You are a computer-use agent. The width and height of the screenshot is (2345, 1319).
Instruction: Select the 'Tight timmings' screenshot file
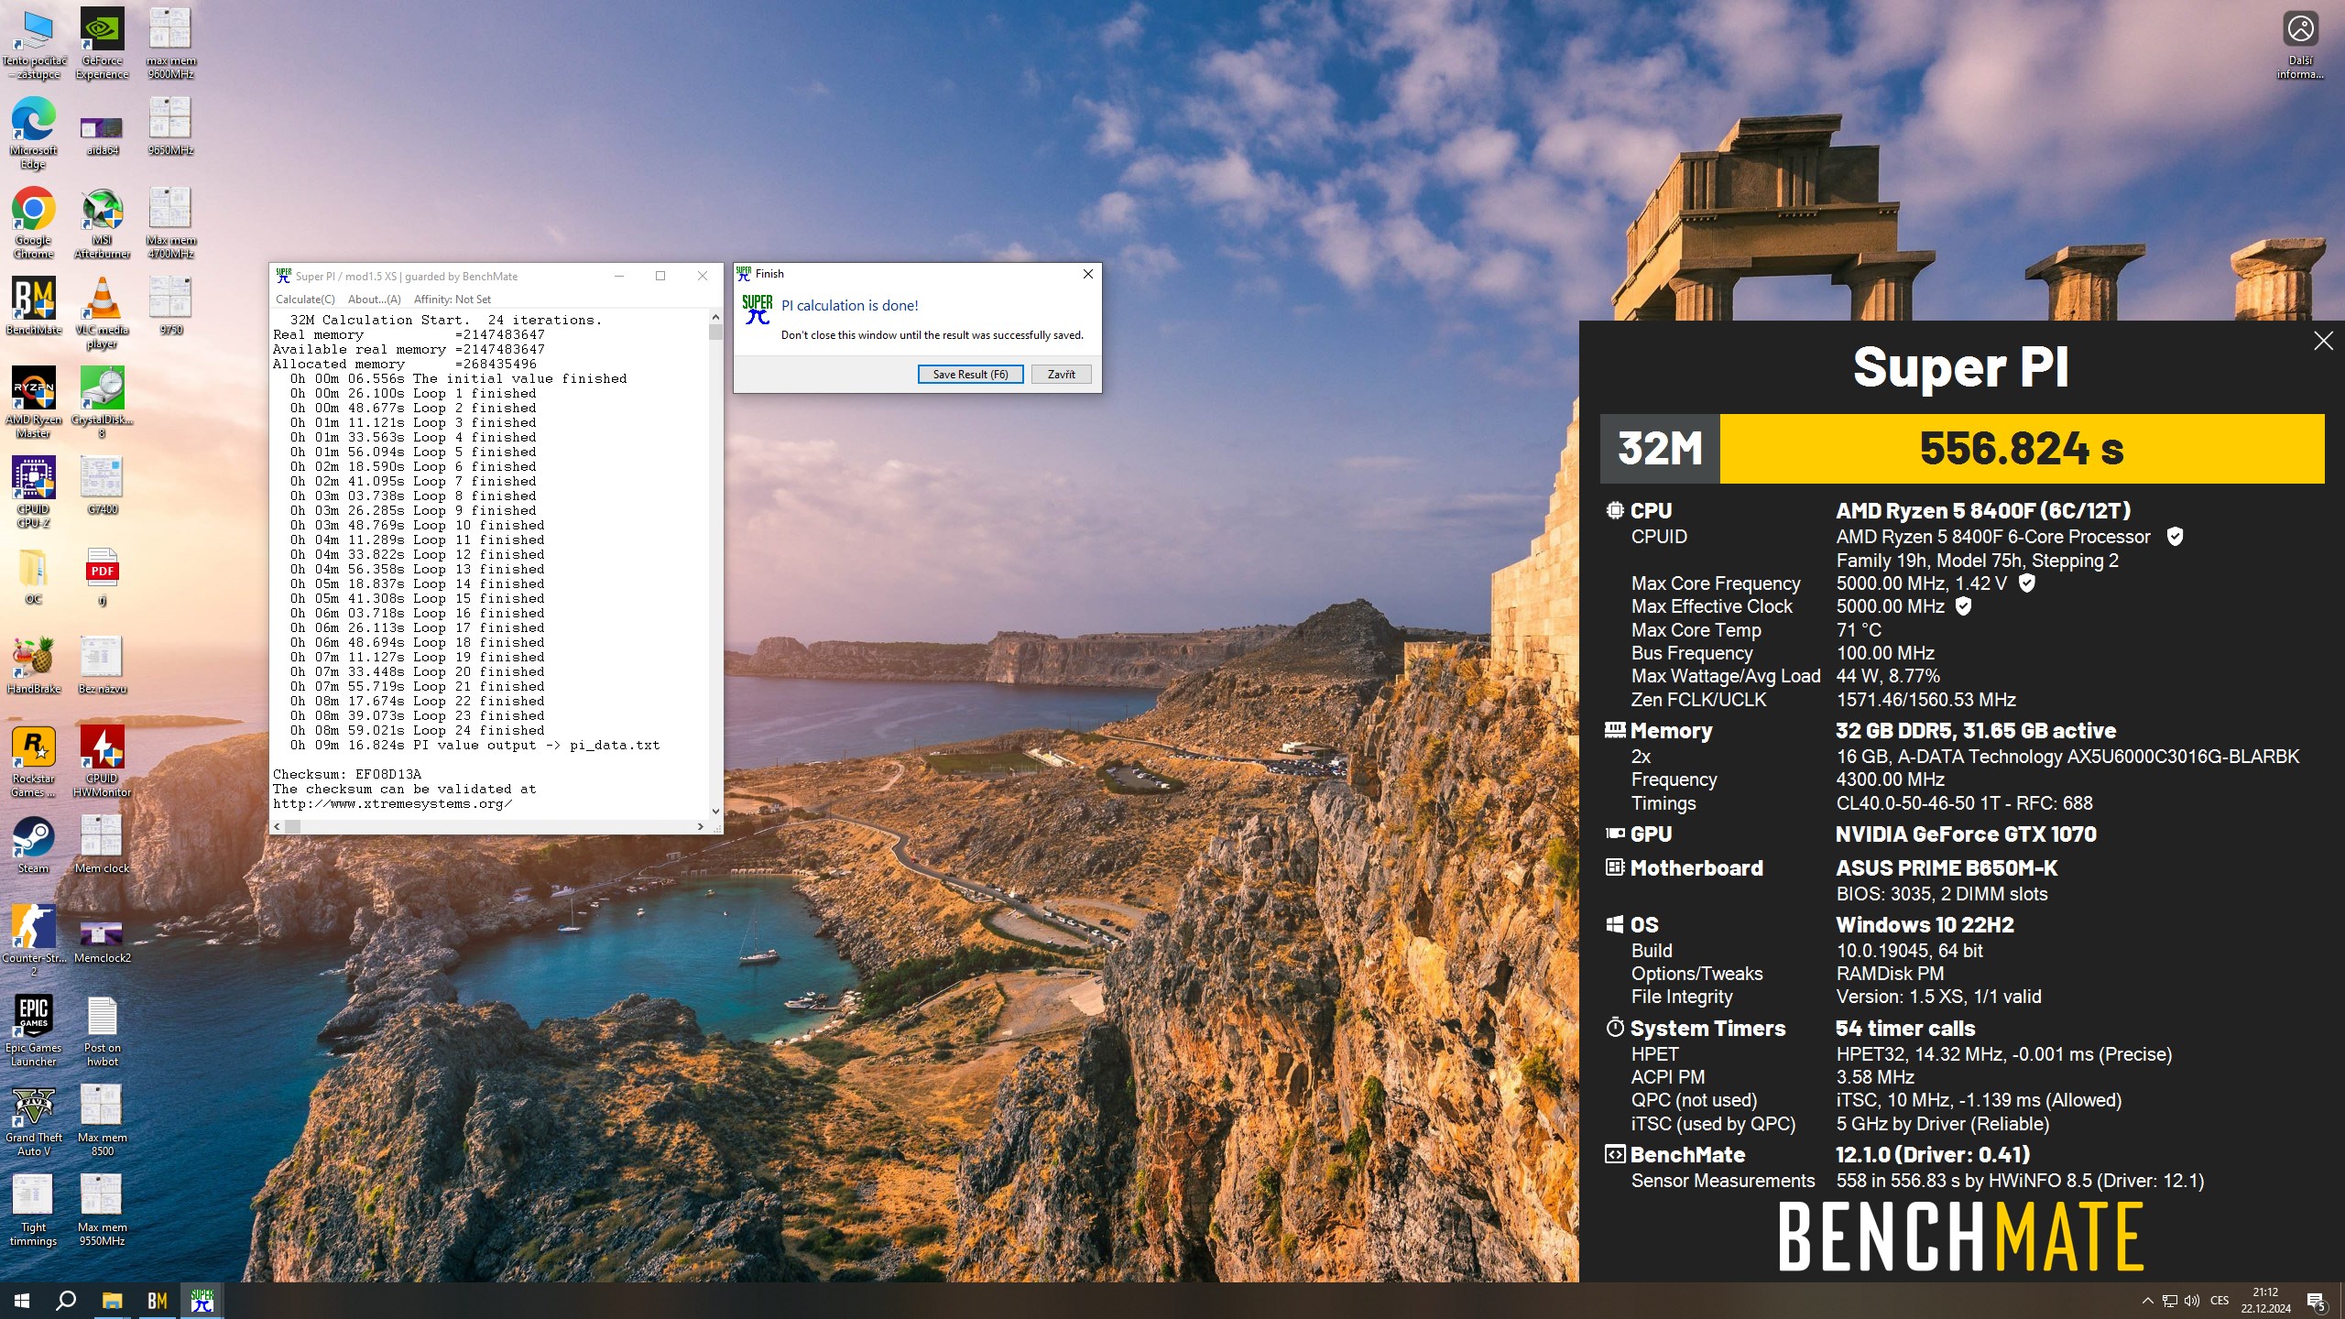[x=34, y=1210]
